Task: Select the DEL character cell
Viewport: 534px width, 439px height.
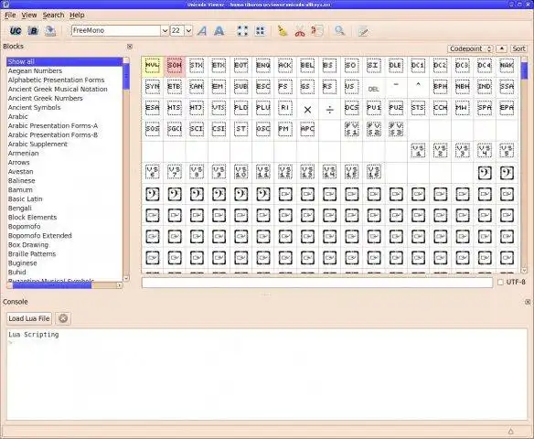Action: (x=374, y=88)
